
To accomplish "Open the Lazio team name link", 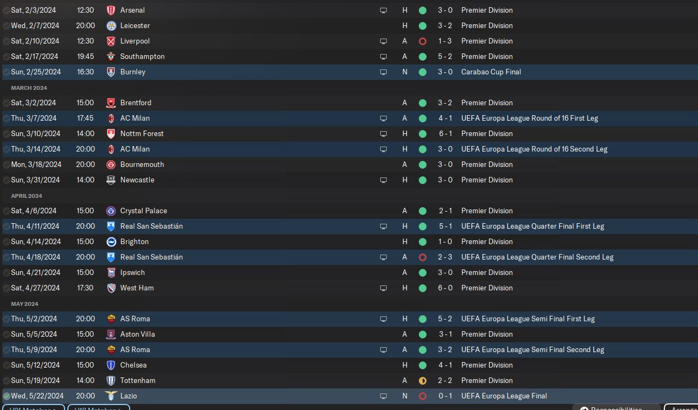I will click(129, 396).
